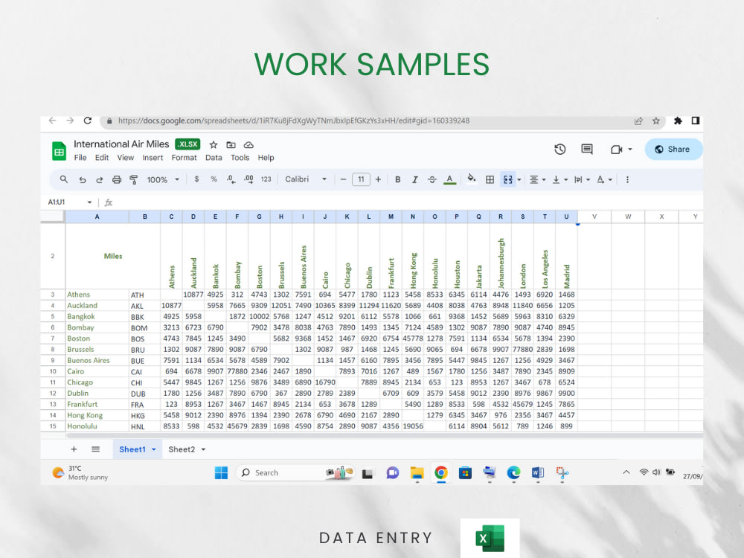Viewport: 744px width, 558px height.
Task: Open Word from the taskbar
Action: pyautogui.click(x=538, y=472)
